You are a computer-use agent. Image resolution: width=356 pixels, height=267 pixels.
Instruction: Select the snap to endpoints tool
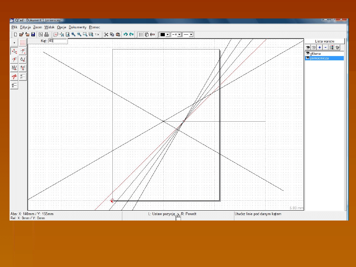[14, 51]
